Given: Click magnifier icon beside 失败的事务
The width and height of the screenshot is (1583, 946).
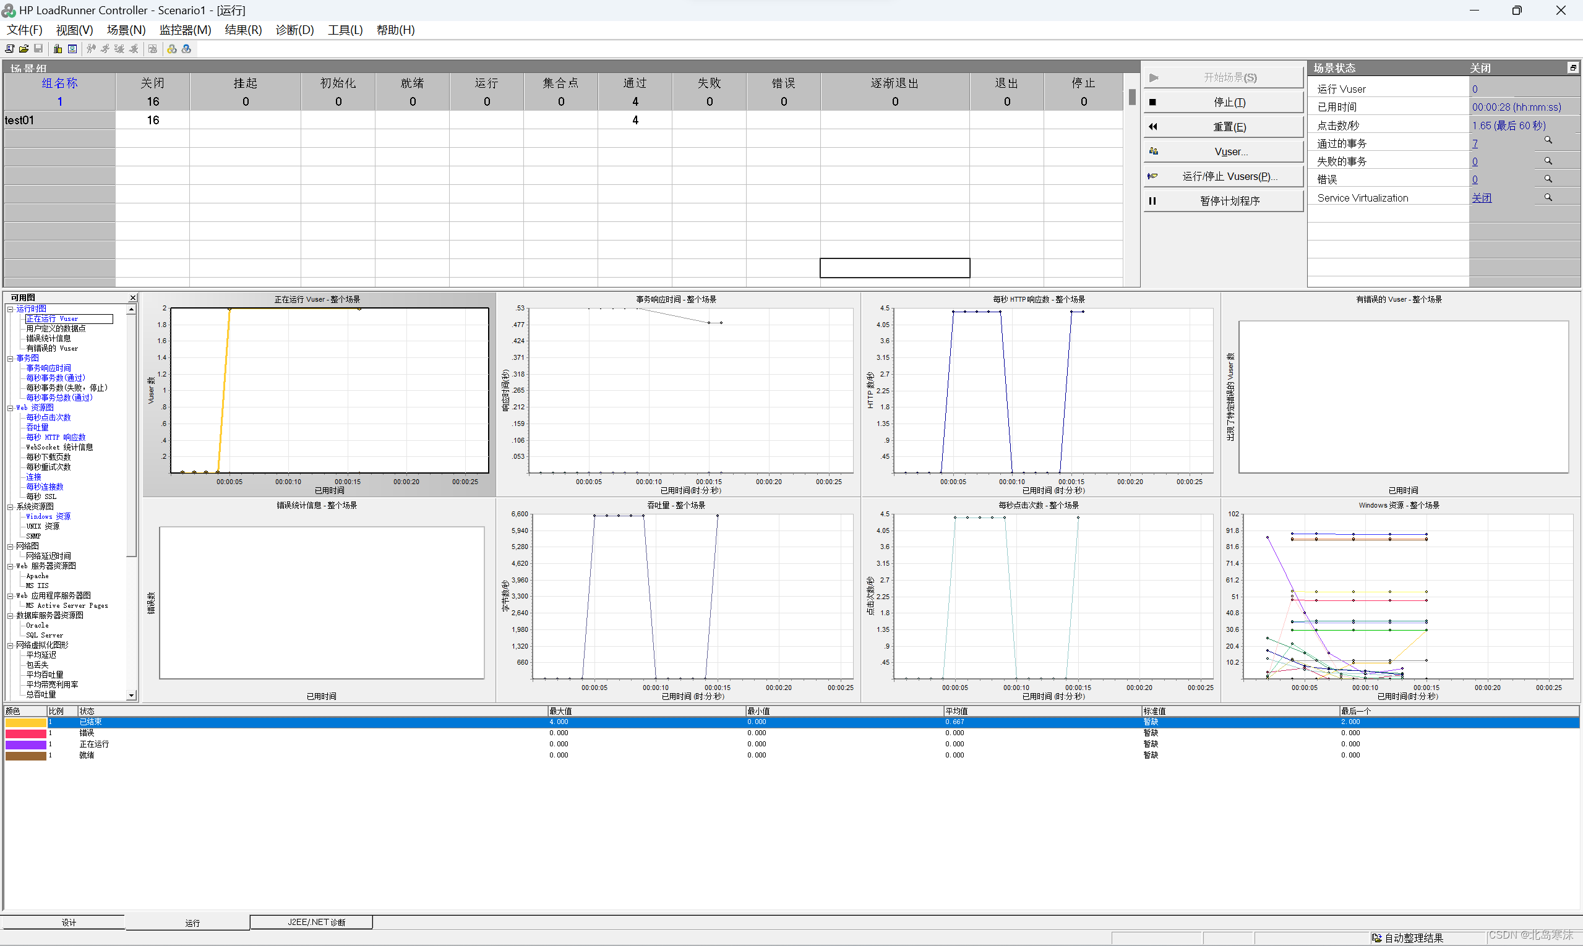Looking at the screenshot, I should click(1548, 161).
